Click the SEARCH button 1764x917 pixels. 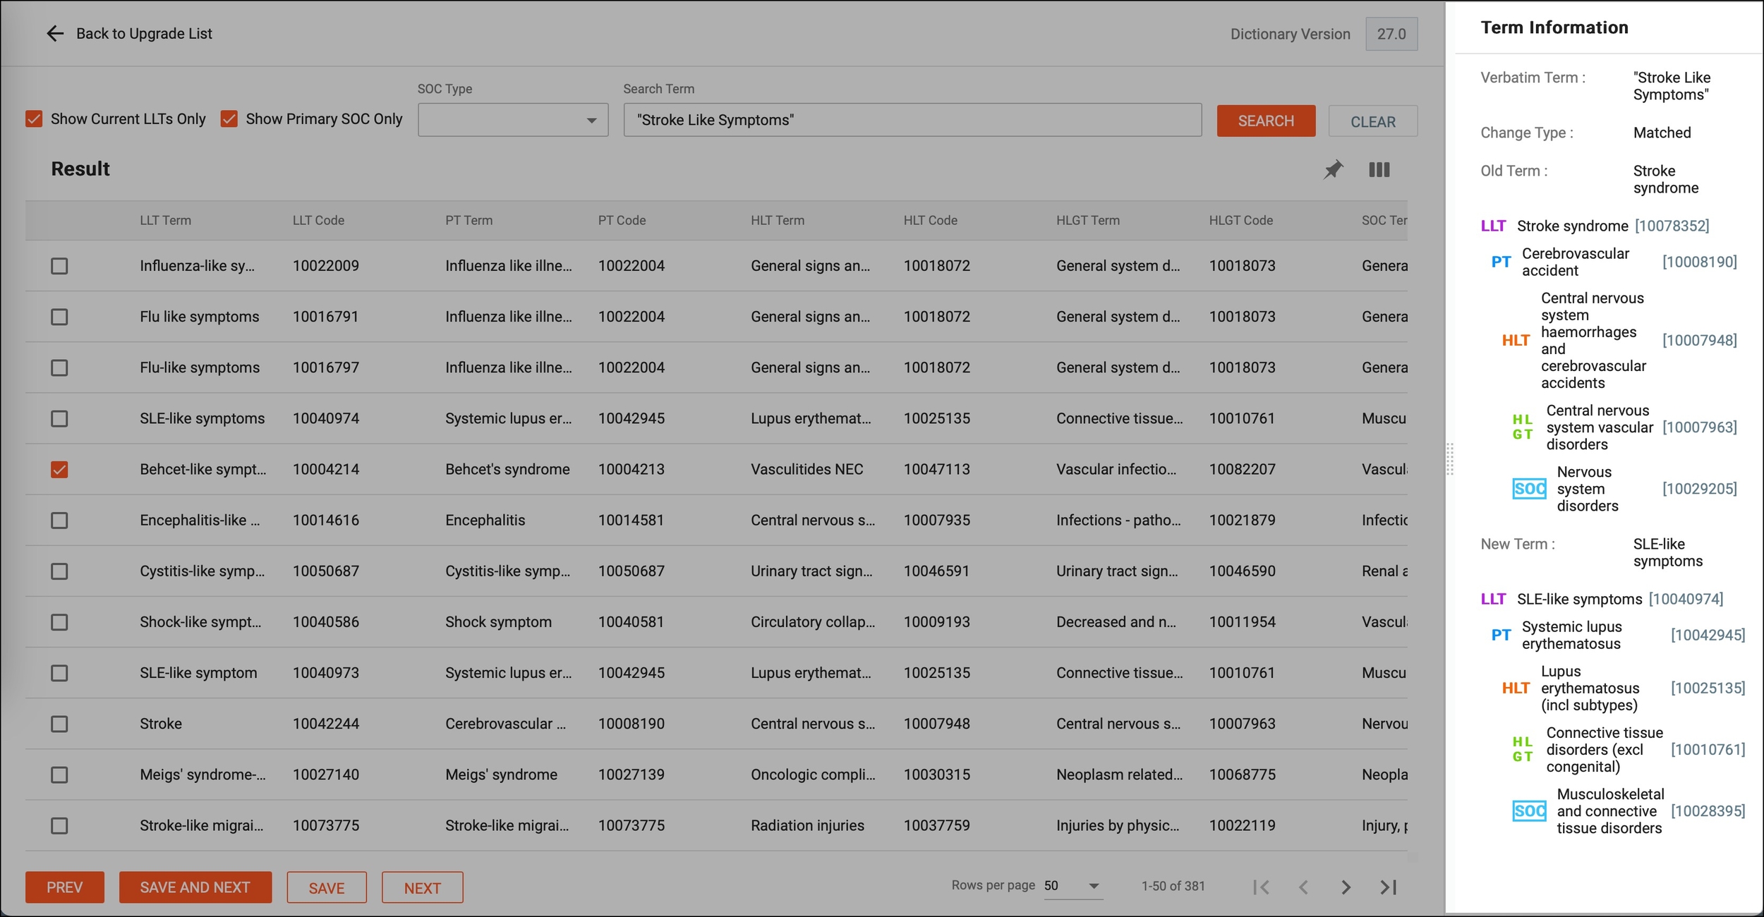point(1266,121)
